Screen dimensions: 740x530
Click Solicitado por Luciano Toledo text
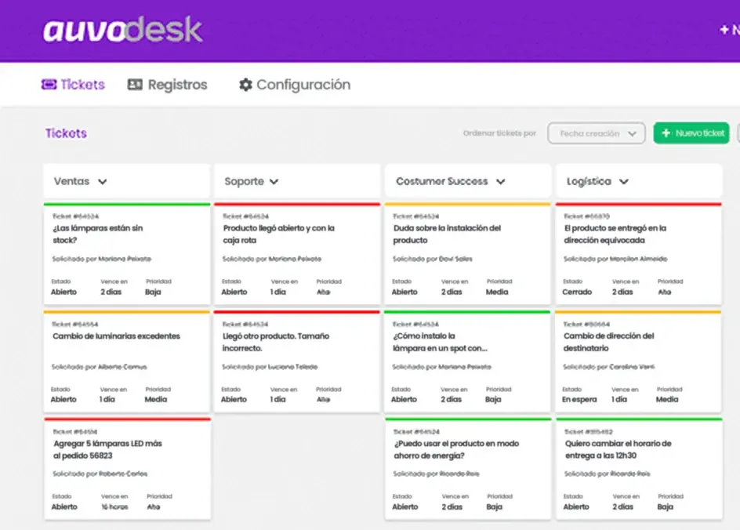(270, 367)
